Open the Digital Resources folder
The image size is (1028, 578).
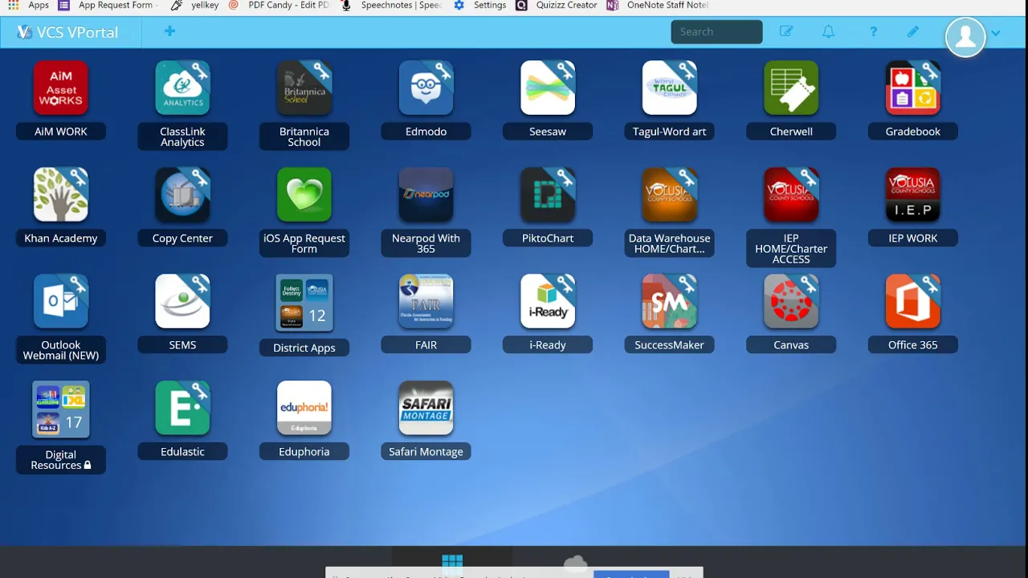pyautogui.click(x=61, y=409)
